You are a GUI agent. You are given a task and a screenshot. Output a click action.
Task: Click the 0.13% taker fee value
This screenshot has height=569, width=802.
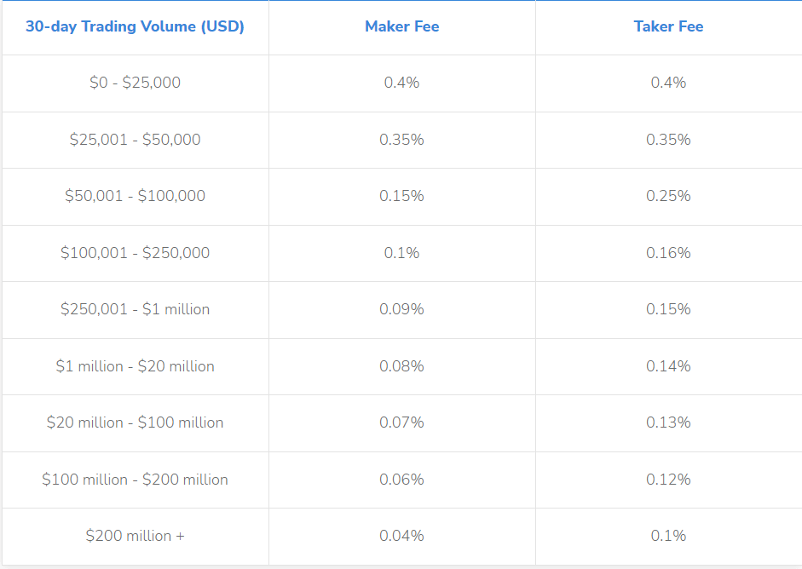click(x=668, y=422)
